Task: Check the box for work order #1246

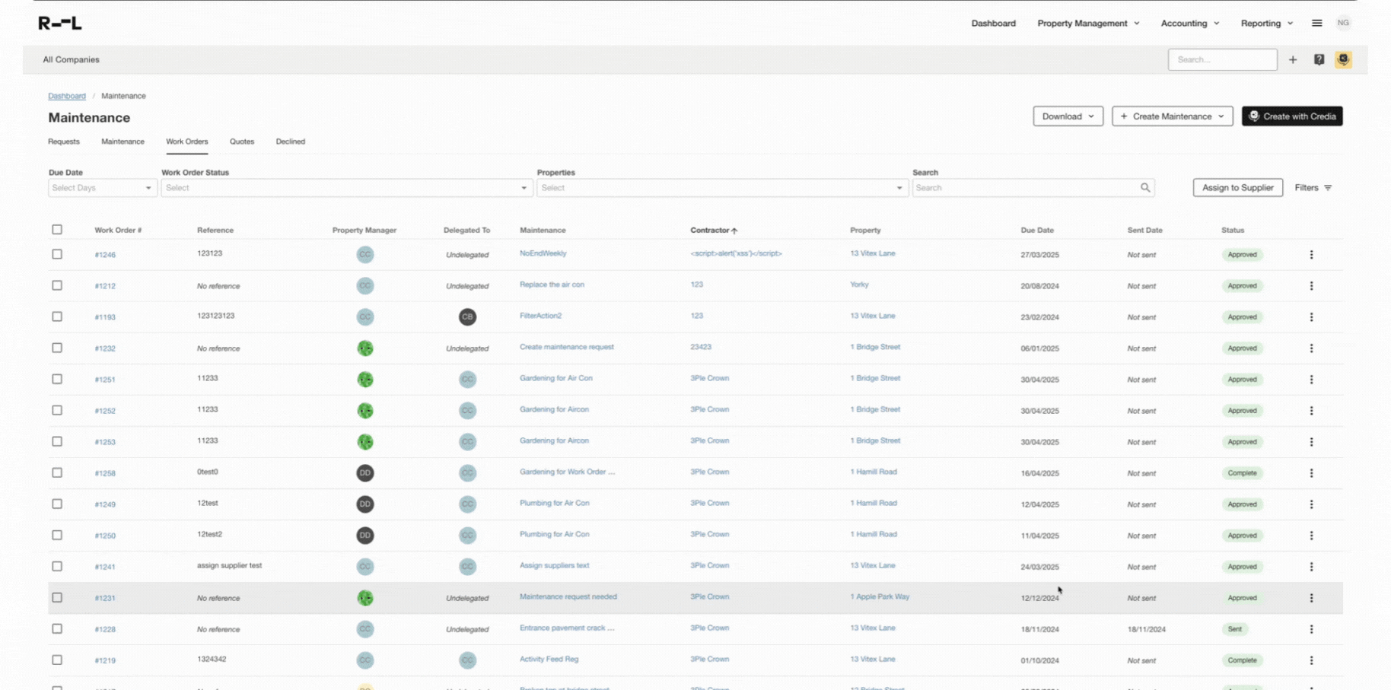Action: tap(57, 254)
